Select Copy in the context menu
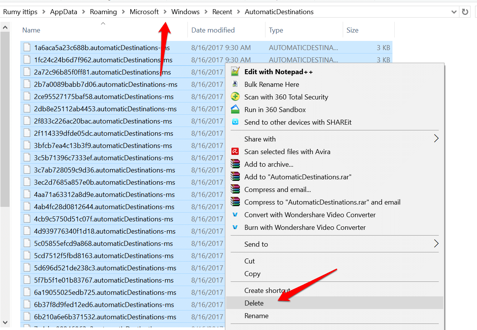Viewport: 477px width, 330px height. (335, 273)
